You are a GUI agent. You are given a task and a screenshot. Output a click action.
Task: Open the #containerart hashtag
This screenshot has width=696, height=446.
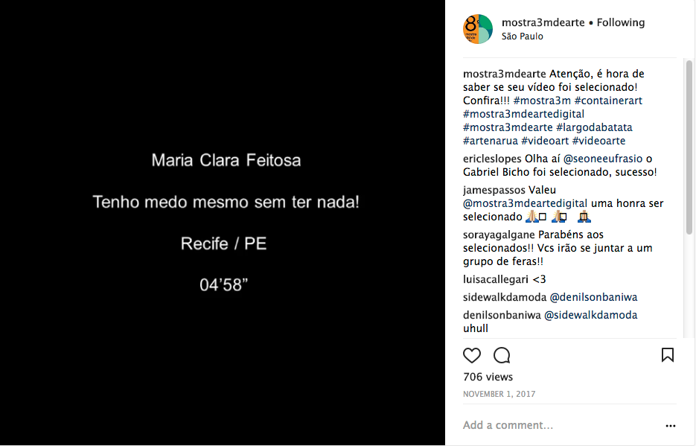click(x=608, y=101)
